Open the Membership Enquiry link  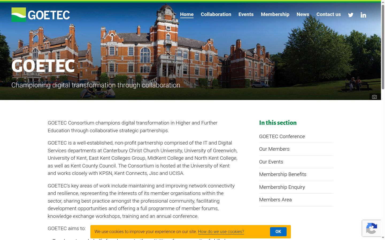tap(282, 187)
